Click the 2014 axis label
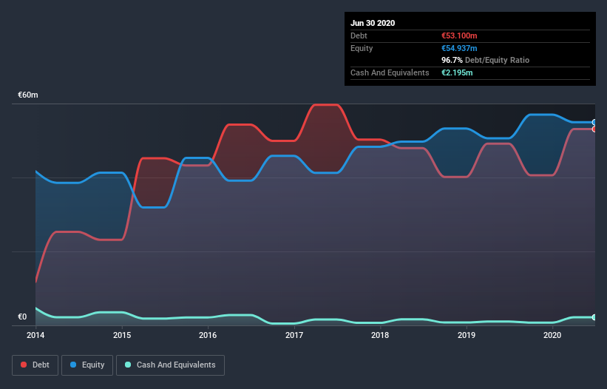Viewport: 607px width, 389px height. 35,335
